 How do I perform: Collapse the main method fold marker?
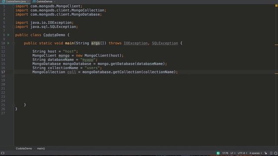[14, 43]
